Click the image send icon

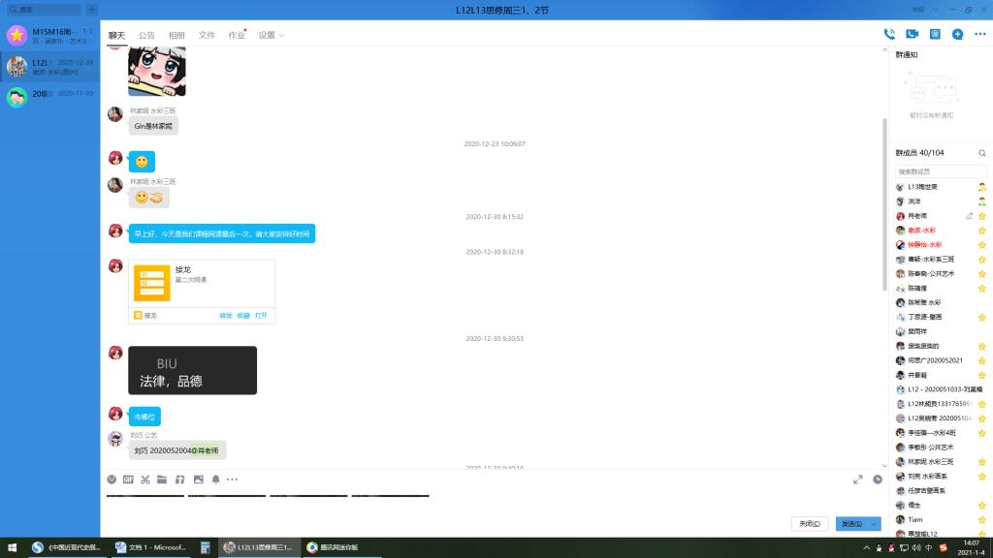198,480
